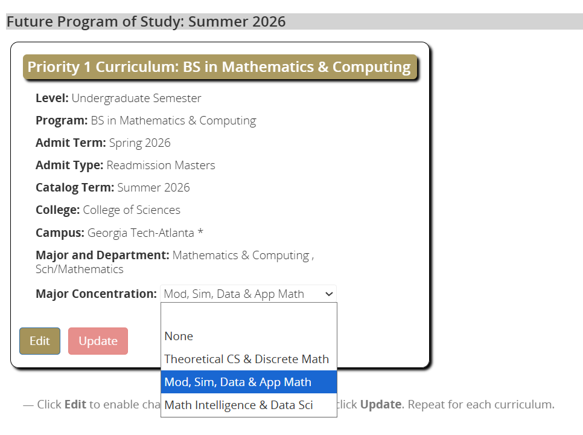Click the Level: Undergraduate Semester line
The image size is (583, 435).
pos(118,98)
